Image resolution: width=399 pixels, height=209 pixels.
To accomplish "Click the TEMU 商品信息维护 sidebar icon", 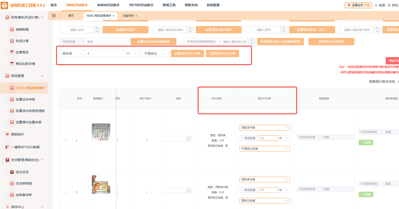I will (x=12, y=88).
